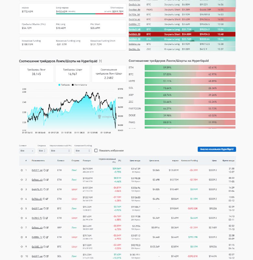Image resolution: width=253 pixels, height=260 pixels.
Task: Open the Сторона filter dropdown
Action: coord(43,151)
